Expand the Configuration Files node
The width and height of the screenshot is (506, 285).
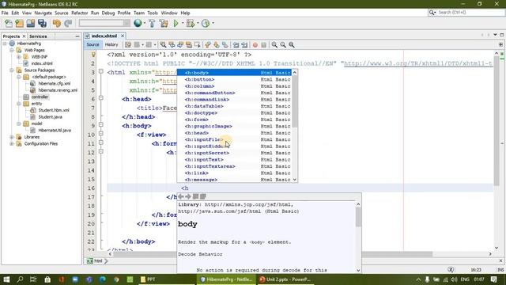coord(12,144)
